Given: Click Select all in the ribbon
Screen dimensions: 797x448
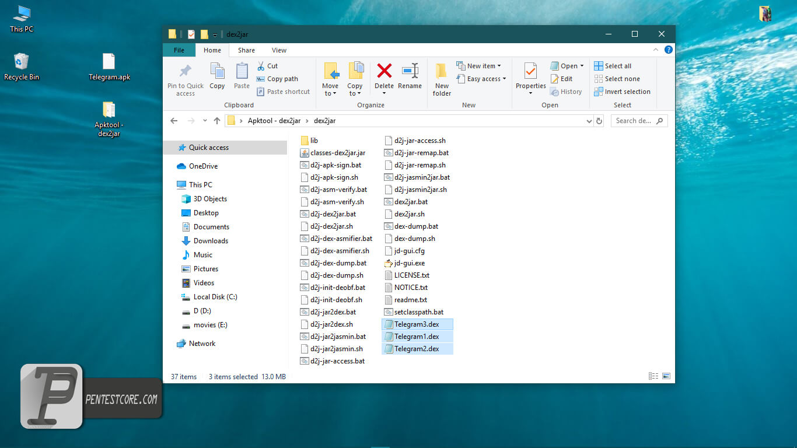Looking at the screenshot, I should (613, 66).
